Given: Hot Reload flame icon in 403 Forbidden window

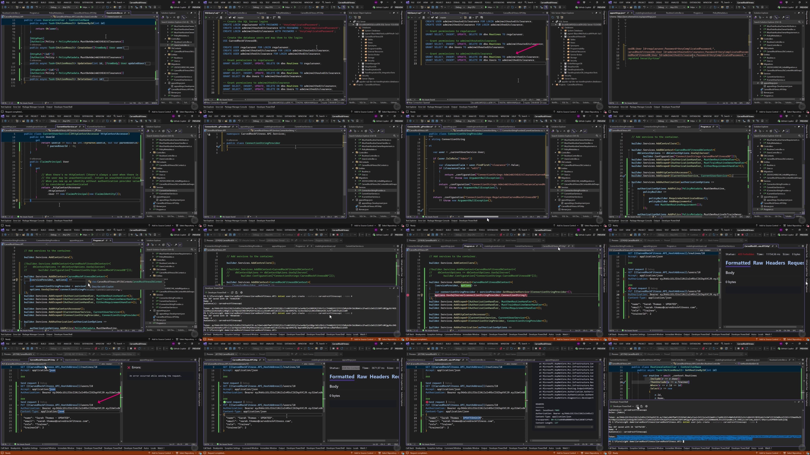Looking at the screenshot, I should [x=703, y=235].
